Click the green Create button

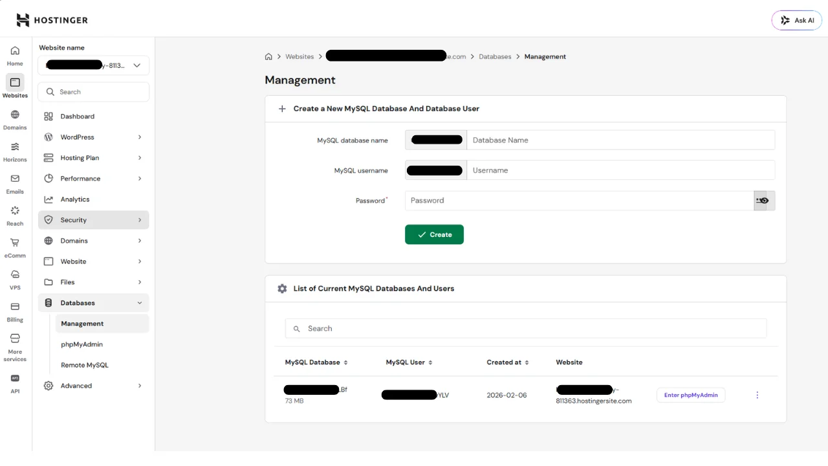coord(434,234)
